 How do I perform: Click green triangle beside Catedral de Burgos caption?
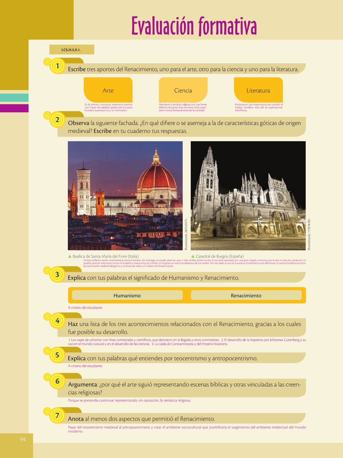193,256
